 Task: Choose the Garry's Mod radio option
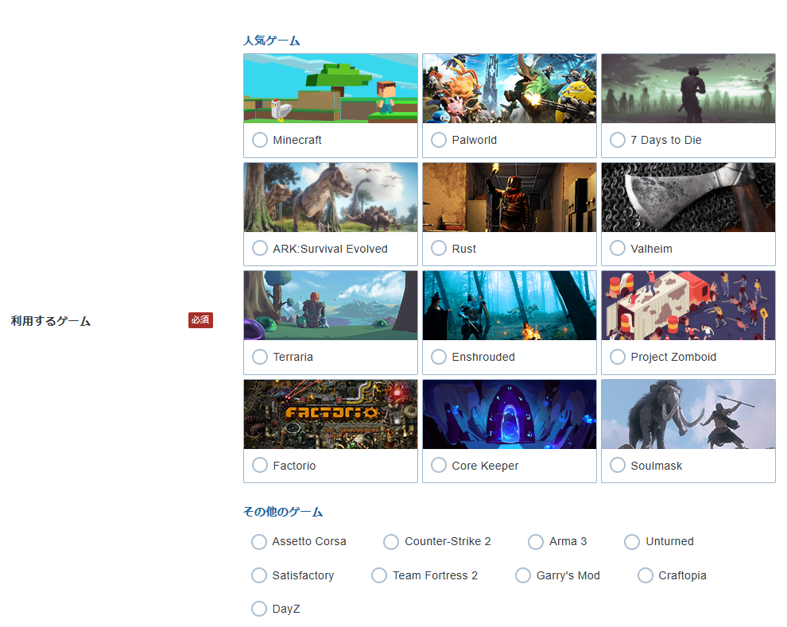pyautogui.click(x=523, y=575)
